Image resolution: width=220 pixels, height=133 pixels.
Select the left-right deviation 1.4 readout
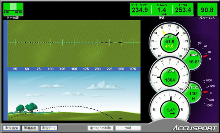tap(162, 10)
